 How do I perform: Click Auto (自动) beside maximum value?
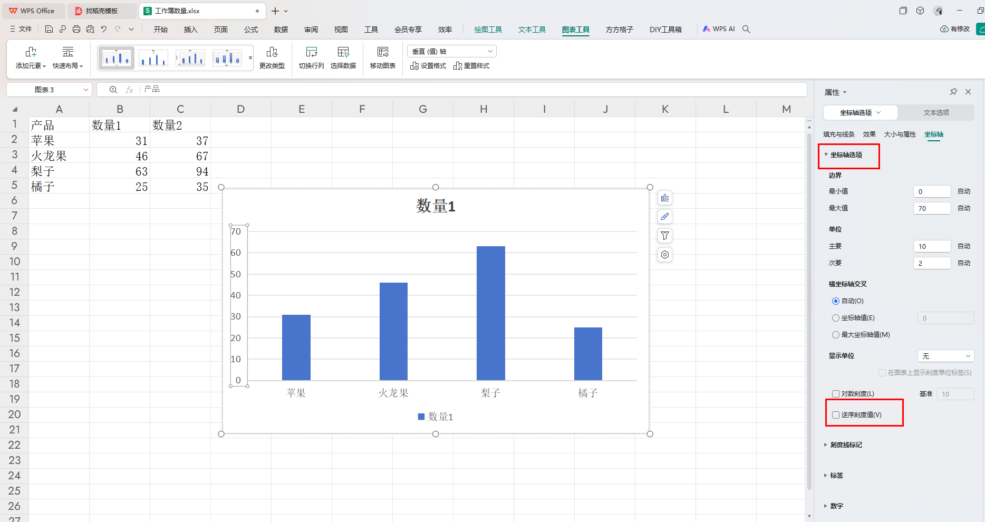tap(964, 208)
